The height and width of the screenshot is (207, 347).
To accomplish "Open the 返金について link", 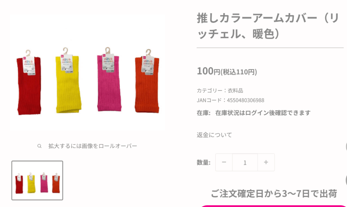I will tap(214, 135).
